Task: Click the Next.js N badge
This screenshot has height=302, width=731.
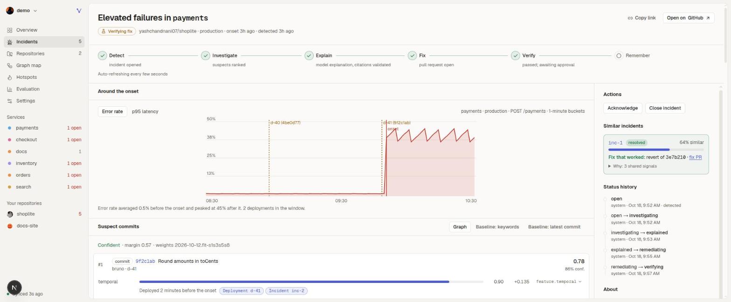Action: [x=14, y=288]
